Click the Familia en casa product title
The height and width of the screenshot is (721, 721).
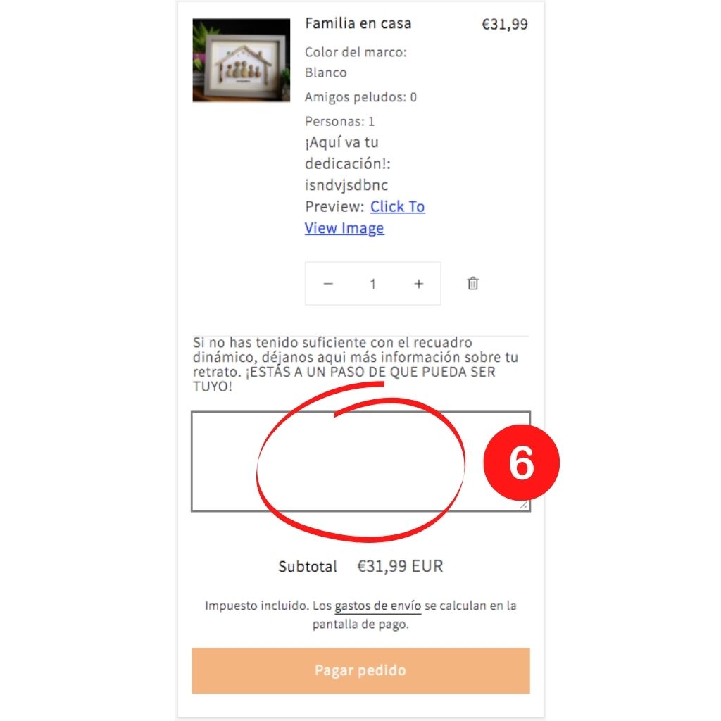click(358, 23)
